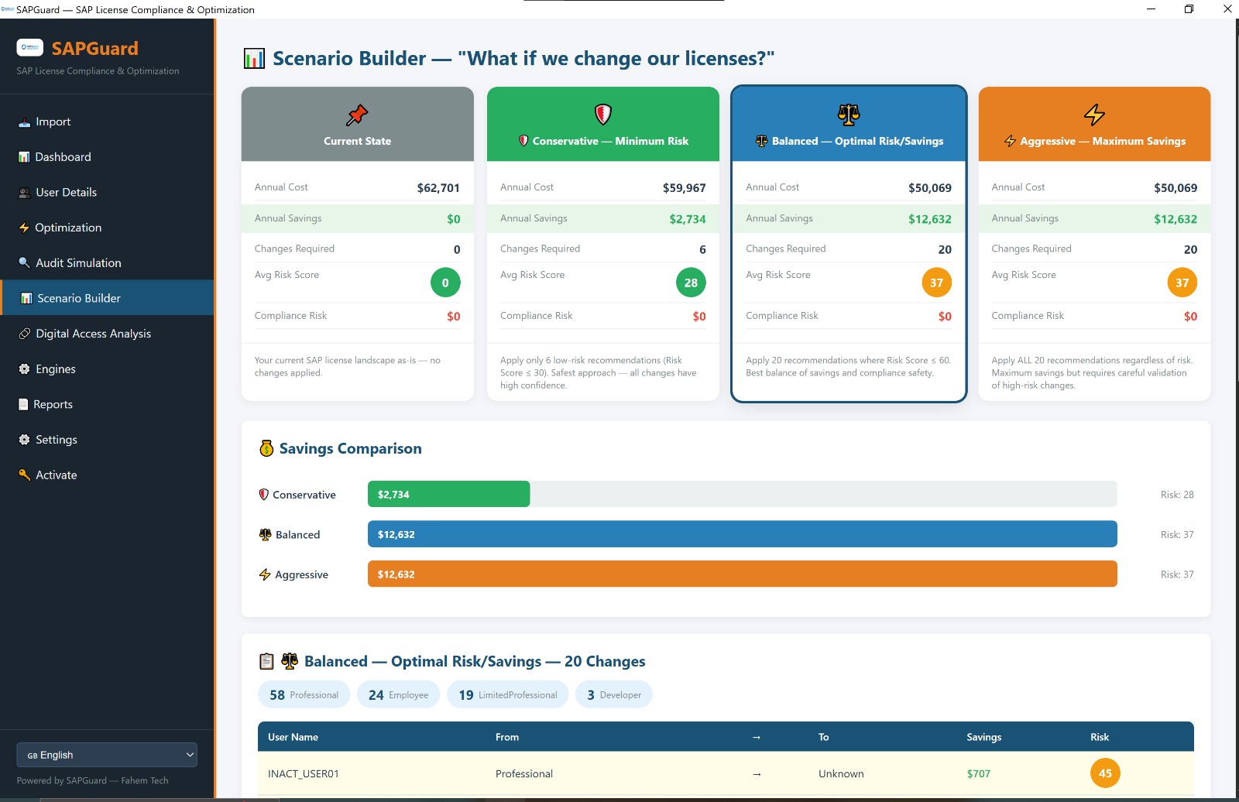Viewport: 1239px width, 802px height.
Task: Click the clipboard icon in Balanced changes heading
Action: [x=266, y=661]
